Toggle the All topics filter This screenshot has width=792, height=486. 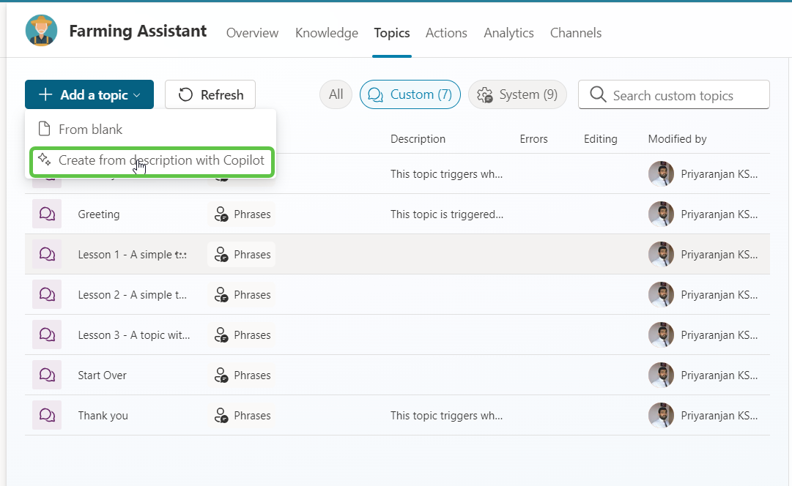click(x=336, y=94)
